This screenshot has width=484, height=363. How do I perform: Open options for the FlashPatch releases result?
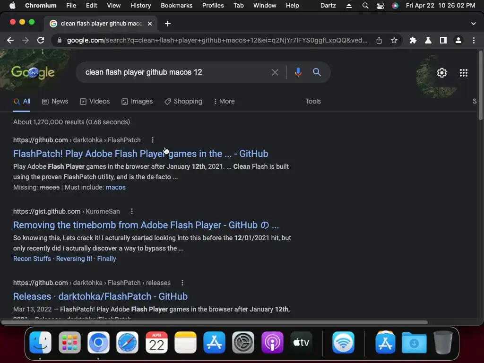tap(182, 283)
